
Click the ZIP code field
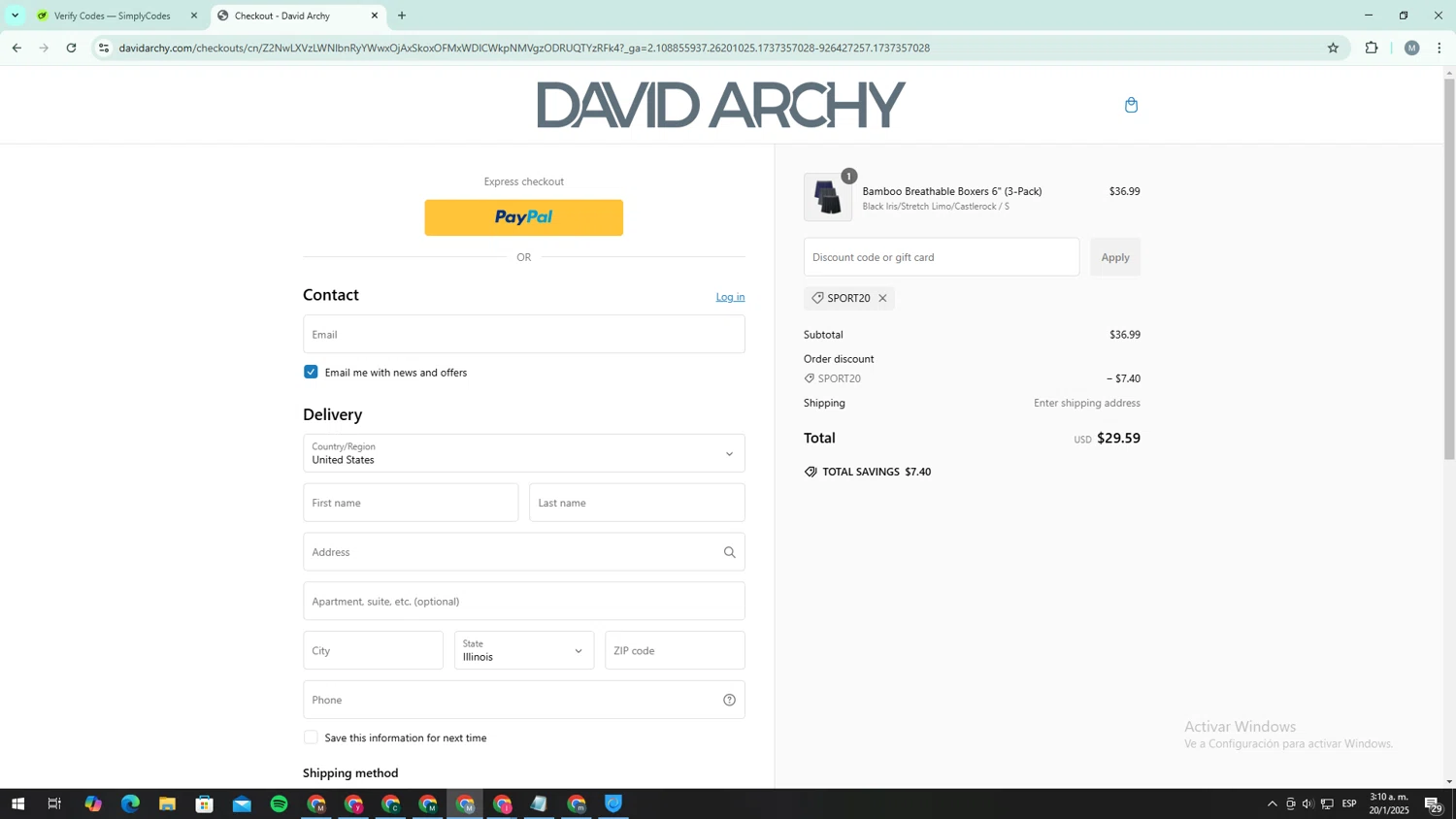pyautogui.click(x=675, y=650)
